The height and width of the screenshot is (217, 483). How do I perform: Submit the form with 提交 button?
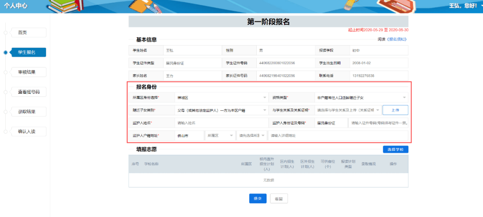click(x=258, y=199)
